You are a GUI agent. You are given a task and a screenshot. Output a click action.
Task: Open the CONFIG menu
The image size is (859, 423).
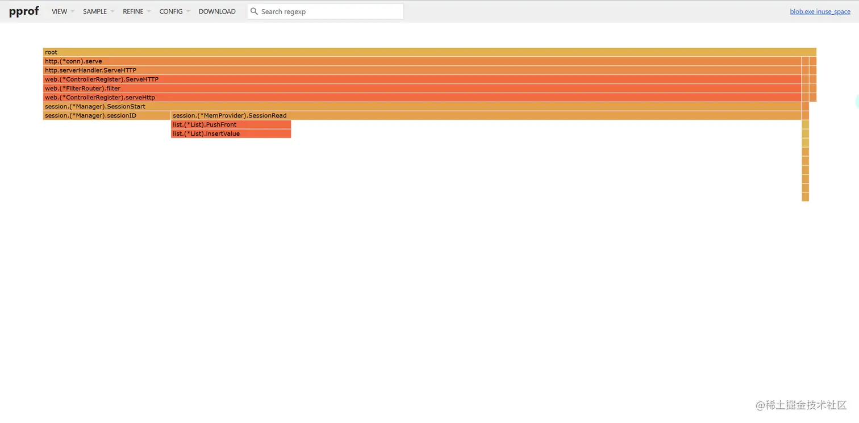coord(174,11)
